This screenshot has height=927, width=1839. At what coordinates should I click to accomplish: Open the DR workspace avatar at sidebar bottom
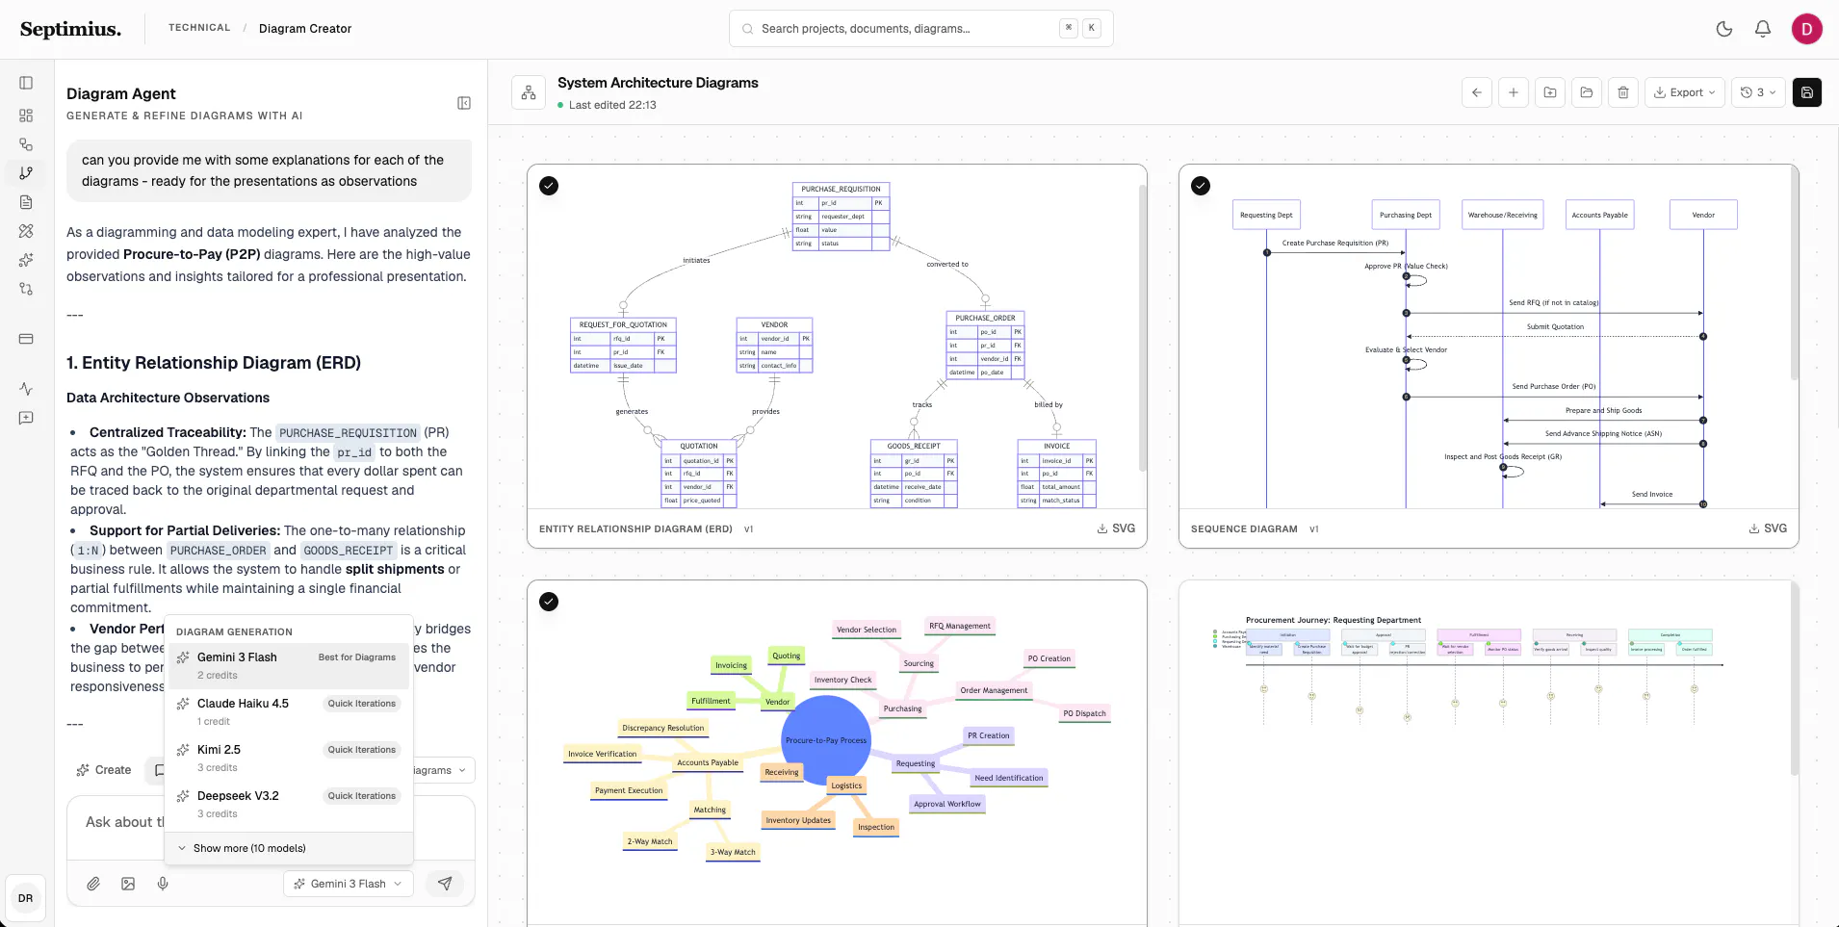26,898
